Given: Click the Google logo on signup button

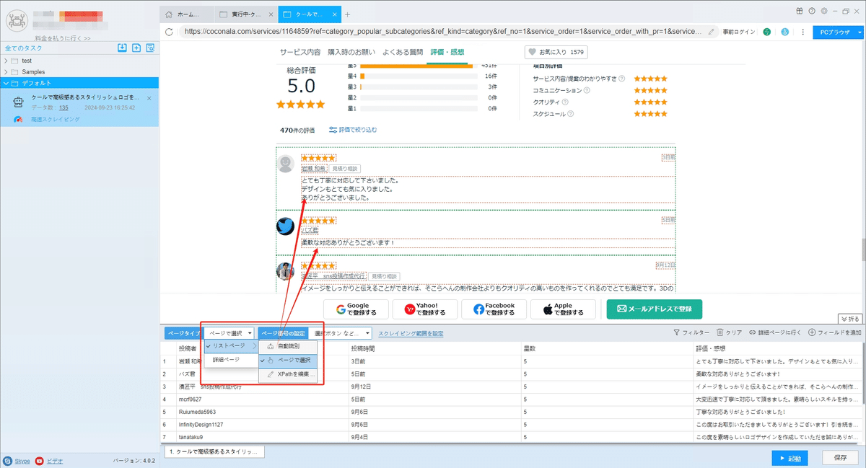Looking at the screenshot, I should 341,309.
